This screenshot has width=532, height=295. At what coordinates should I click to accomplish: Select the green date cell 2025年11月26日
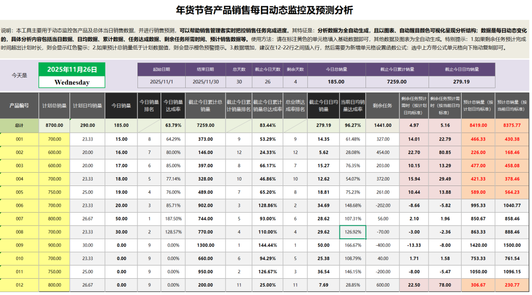pyautogui.click(x=72, y=70)
